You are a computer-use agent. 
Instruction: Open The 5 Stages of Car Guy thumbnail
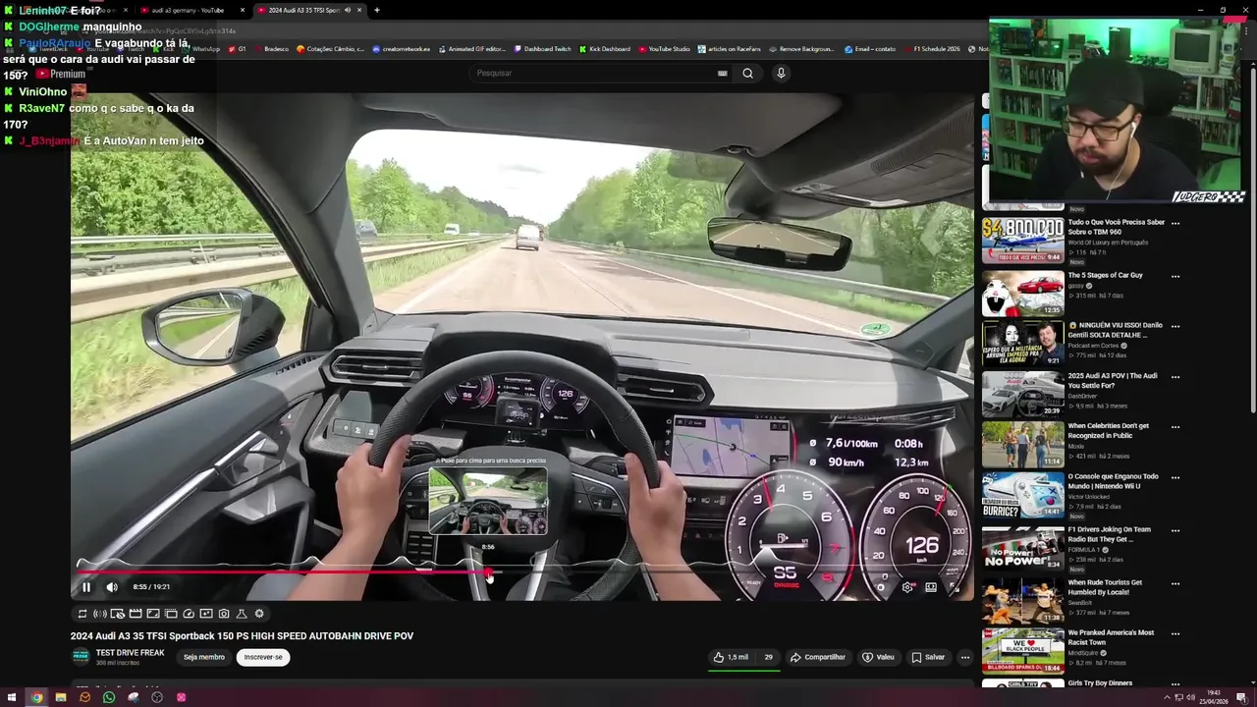pos(1023,293)
